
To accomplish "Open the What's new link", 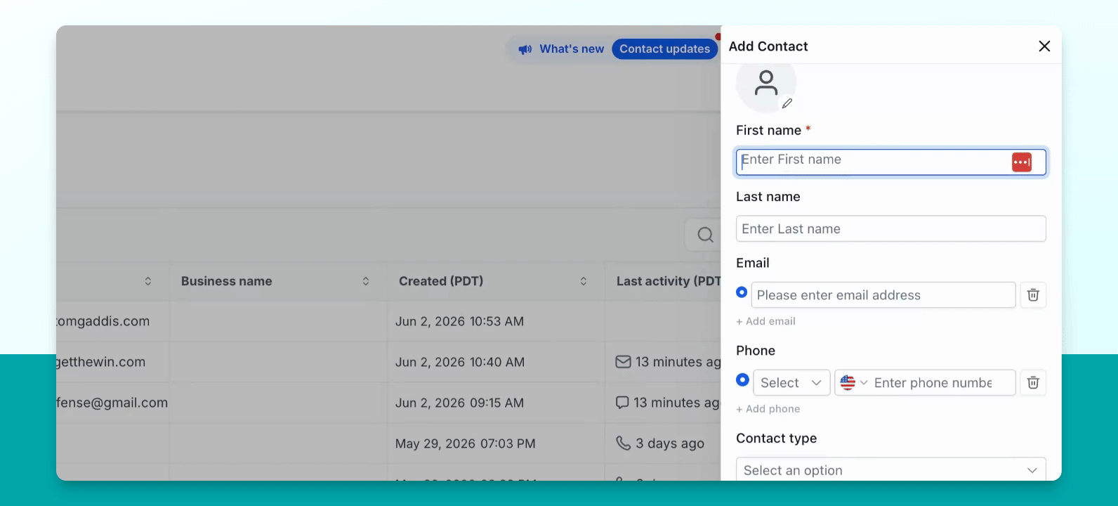I will tap(572, 49).
